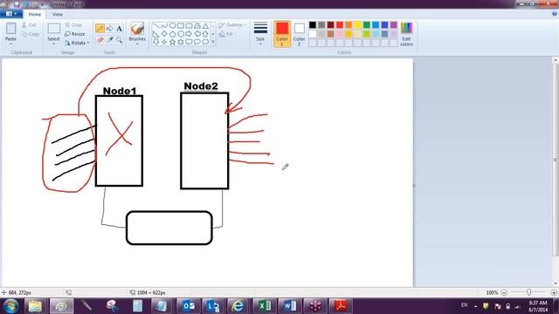
Task: Activate Color 2 selector
Action: click(299, 34)
